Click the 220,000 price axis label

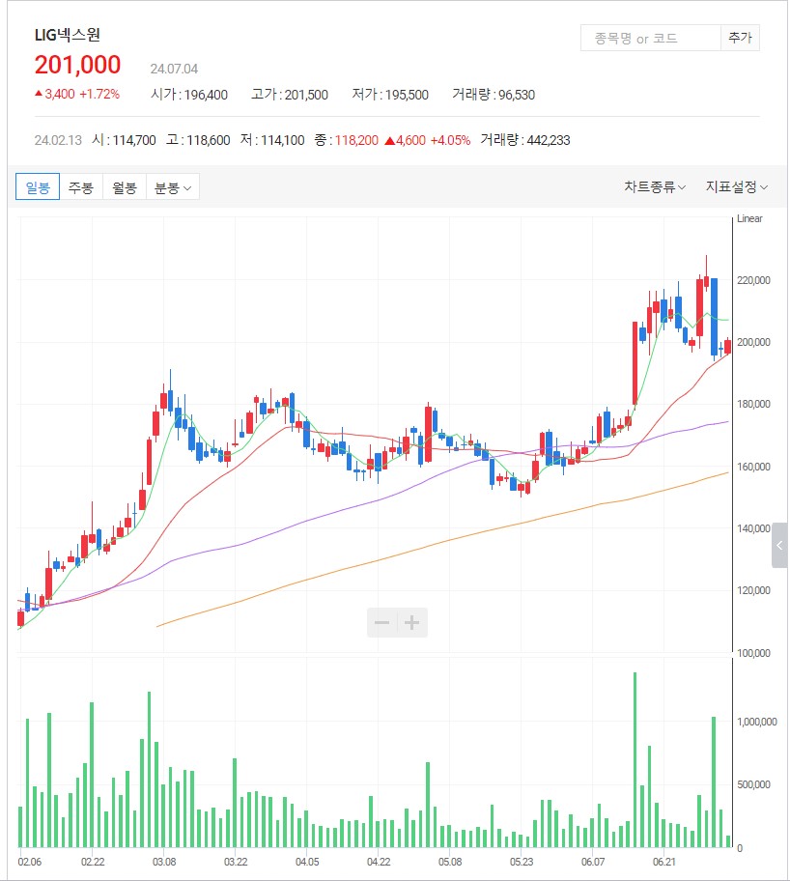coord(754,281)
